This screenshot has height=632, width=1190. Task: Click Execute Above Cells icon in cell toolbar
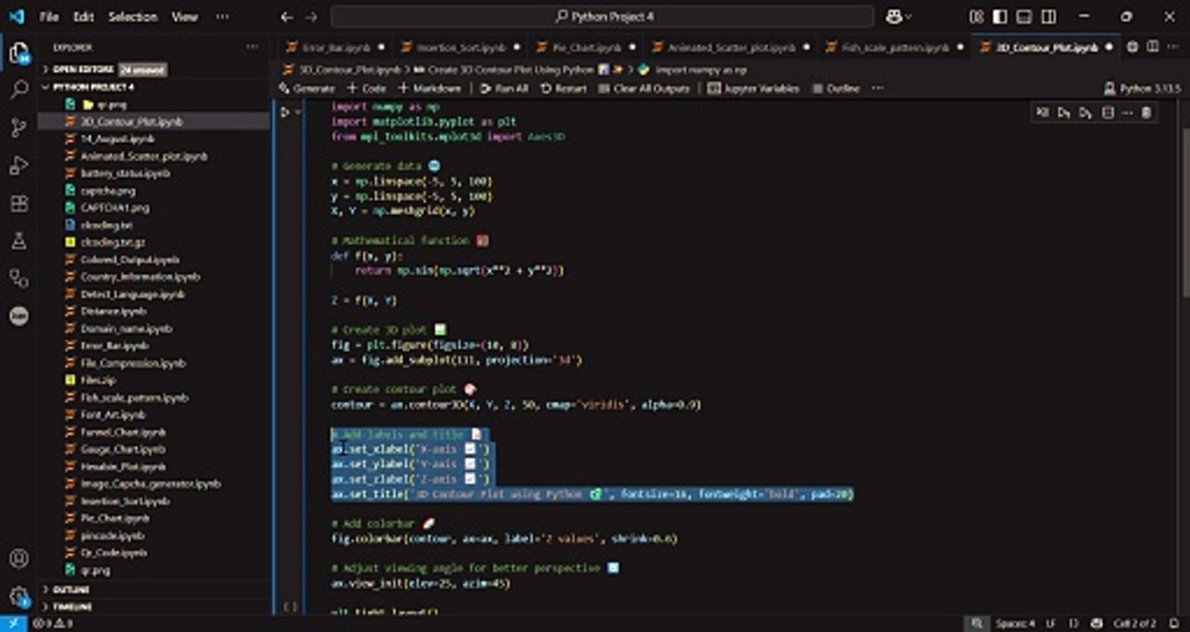tap(1064, 112)
